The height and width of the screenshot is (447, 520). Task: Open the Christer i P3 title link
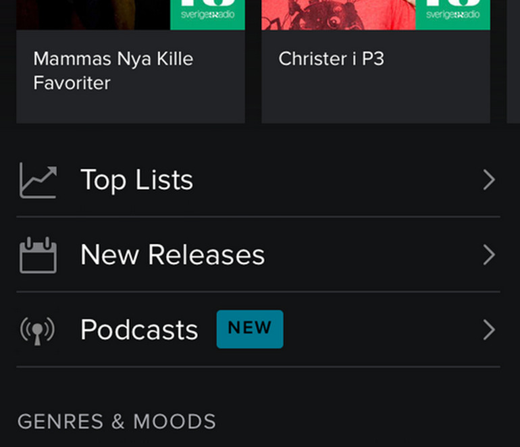click(332, 59)
